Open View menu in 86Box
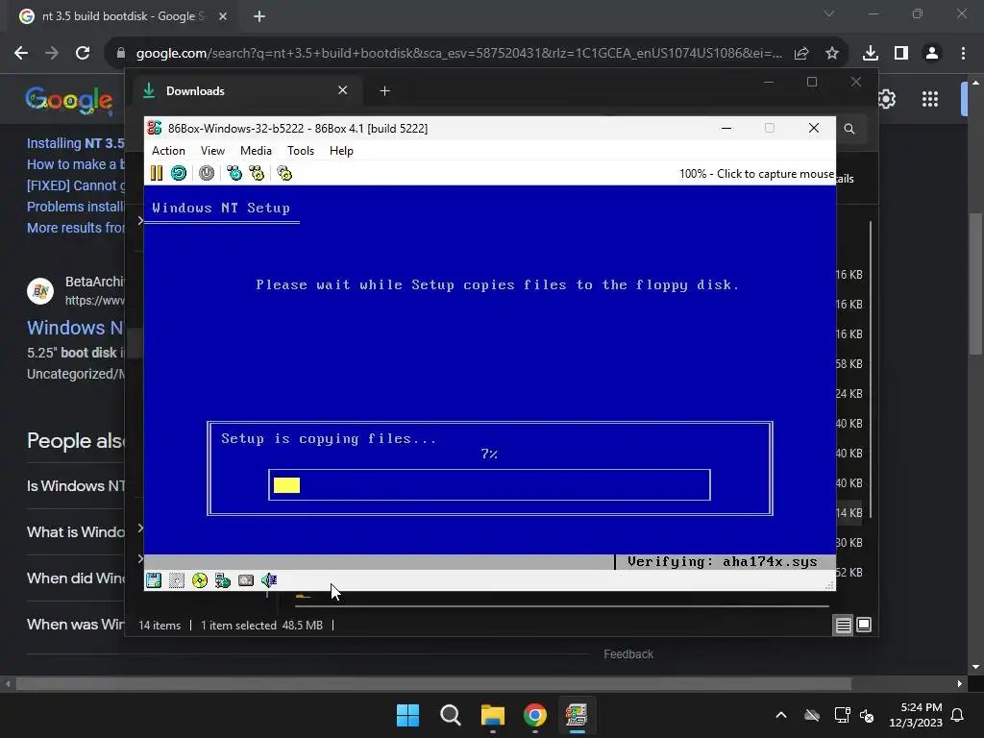Viewport: 984px width, 738px height. 212,151
